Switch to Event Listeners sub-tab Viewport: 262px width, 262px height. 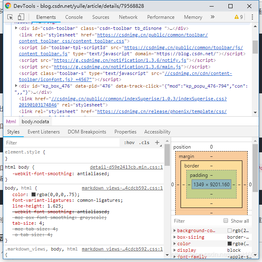point(44,132)
